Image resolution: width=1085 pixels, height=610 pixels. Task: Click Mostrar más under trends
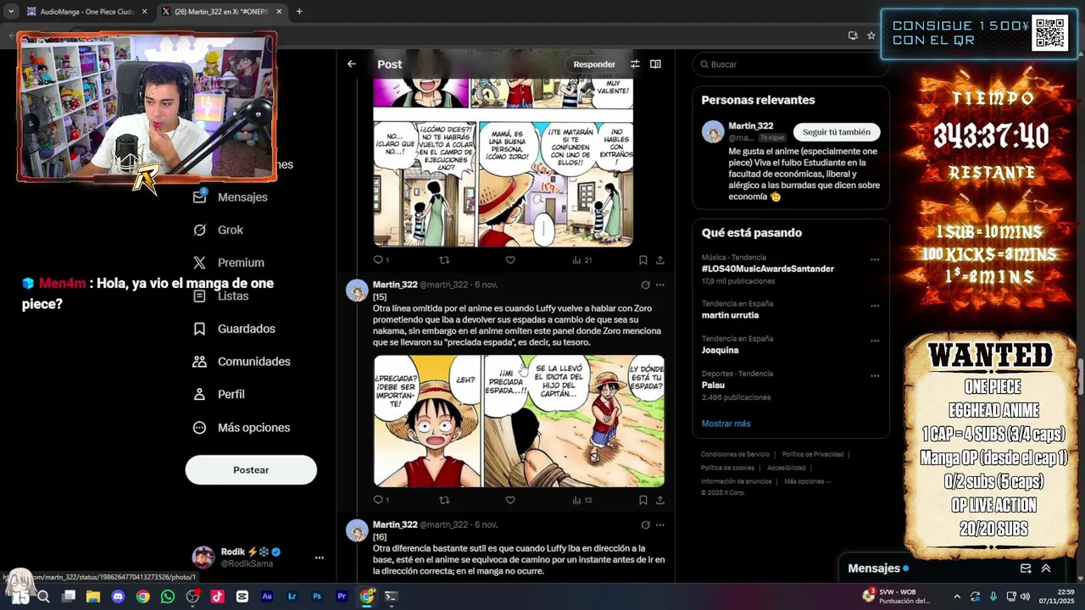click(726, 424)
